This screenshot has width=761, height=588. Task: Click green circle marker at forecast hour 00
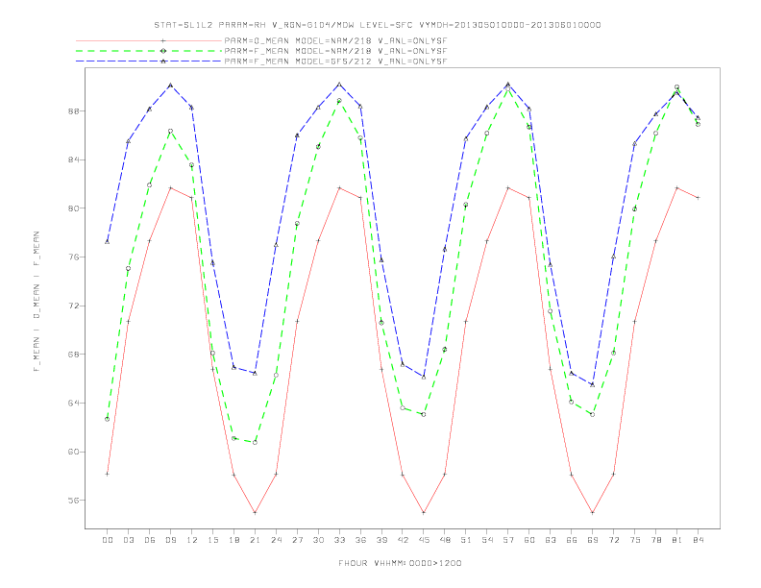click(x=108, y=419)
